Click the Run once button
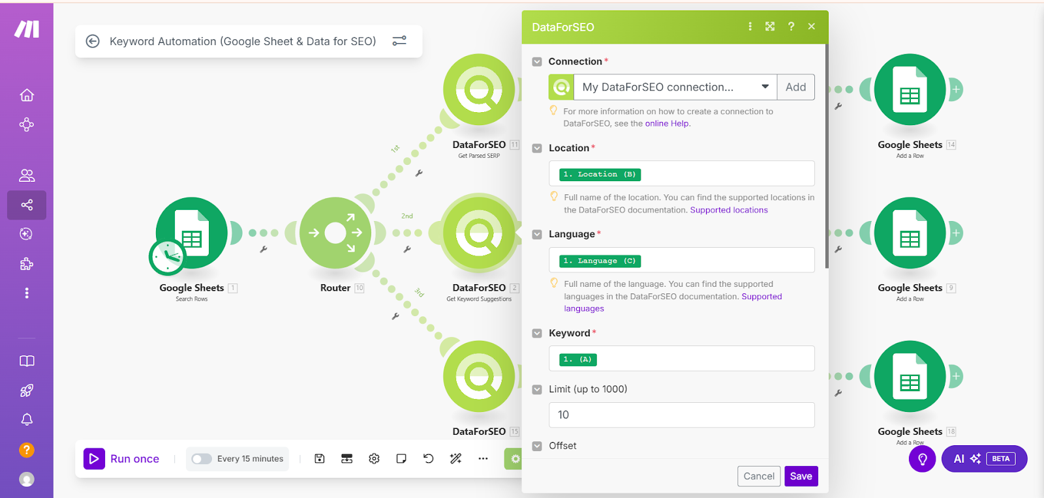This screenshot has height=498, width=1044. pyautogui.click(x=122, y=459)
